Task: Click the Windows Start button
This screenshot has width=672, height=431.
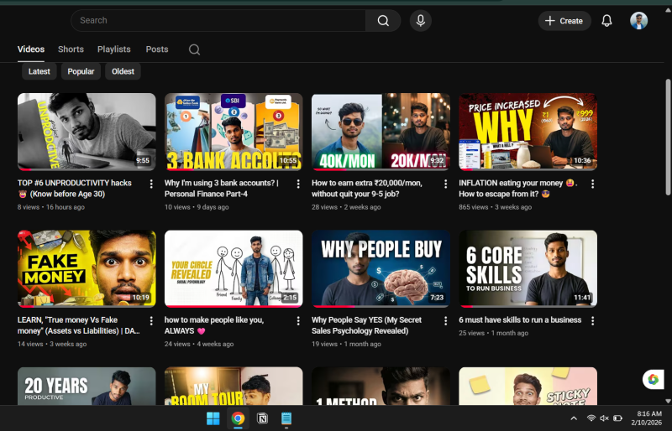Action: tap(213, 418)
